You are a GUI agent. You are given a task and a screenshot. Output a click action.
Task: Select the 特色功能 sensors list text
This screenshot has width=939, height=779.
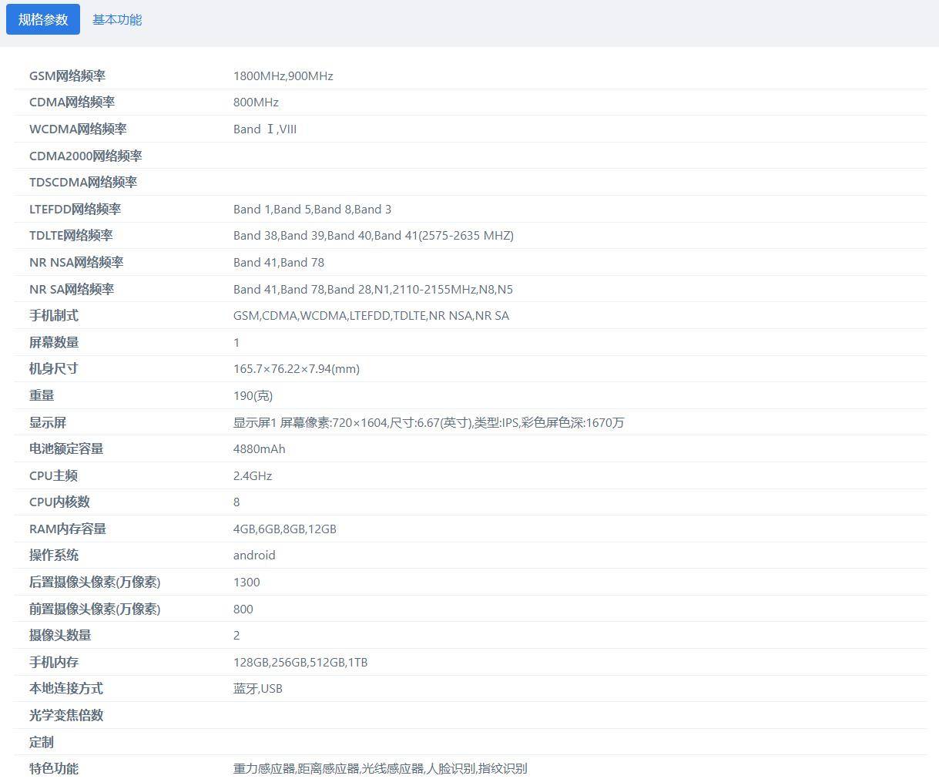click(x=380, y=768)
